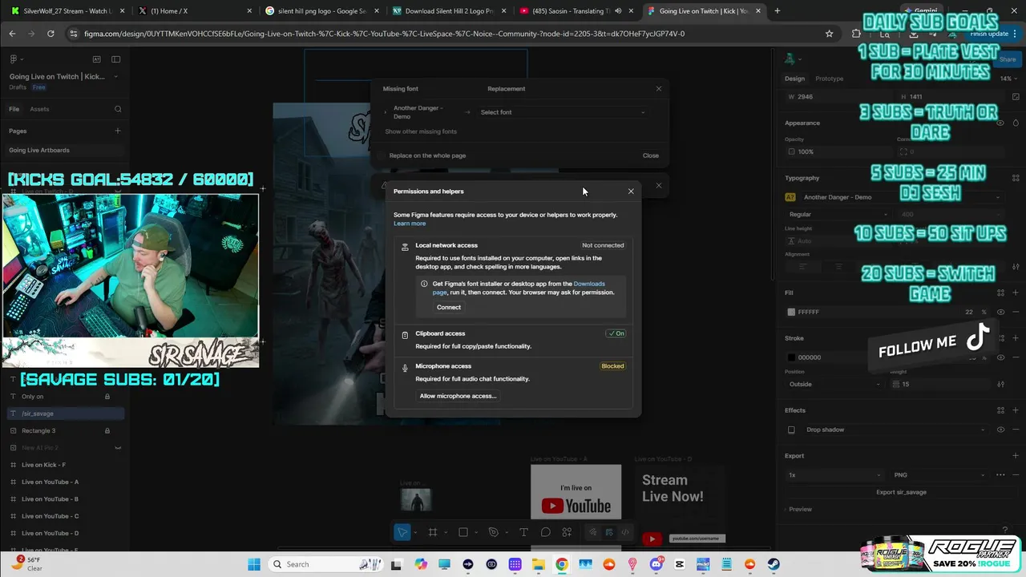Screen dimensions: 1026x577
Task: Remove the fill with minus icon
Action: click(1016, 312)
